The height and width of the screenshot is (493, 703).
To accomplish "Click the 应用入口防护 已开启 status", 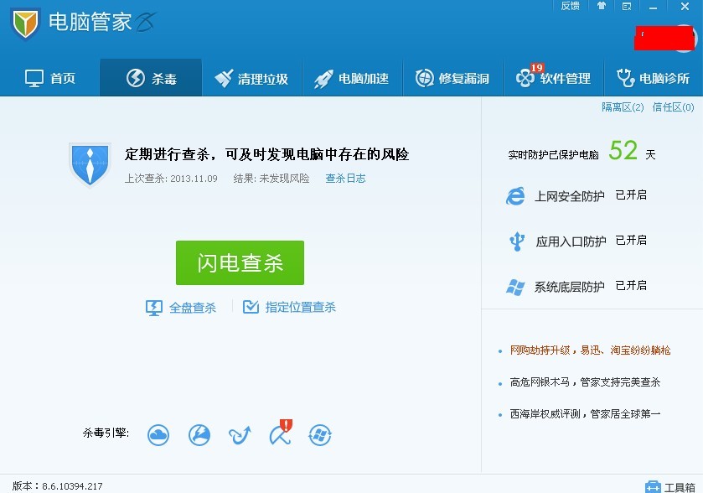I will (631, 241).
